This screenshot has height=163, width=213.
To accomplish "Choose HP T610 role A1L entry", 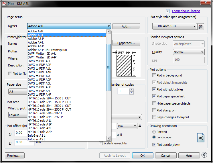I will (40, 121).
